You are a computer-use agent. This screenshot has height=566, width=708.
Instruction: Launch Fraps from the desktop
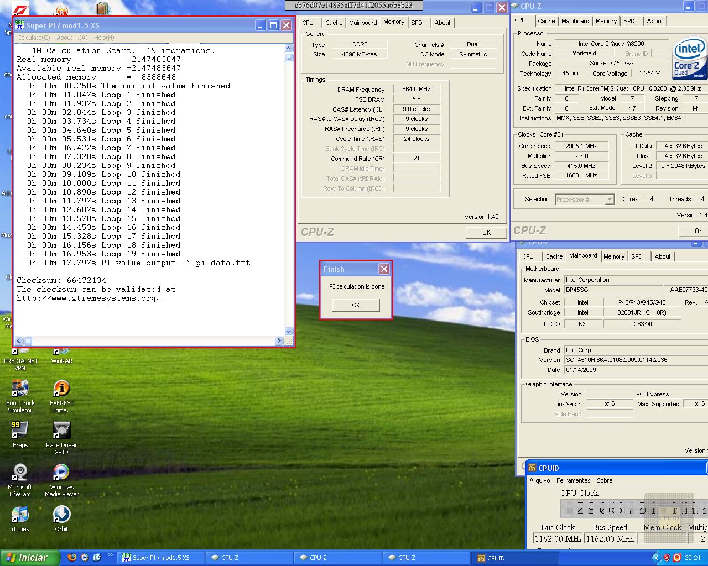tap(20, 435)
